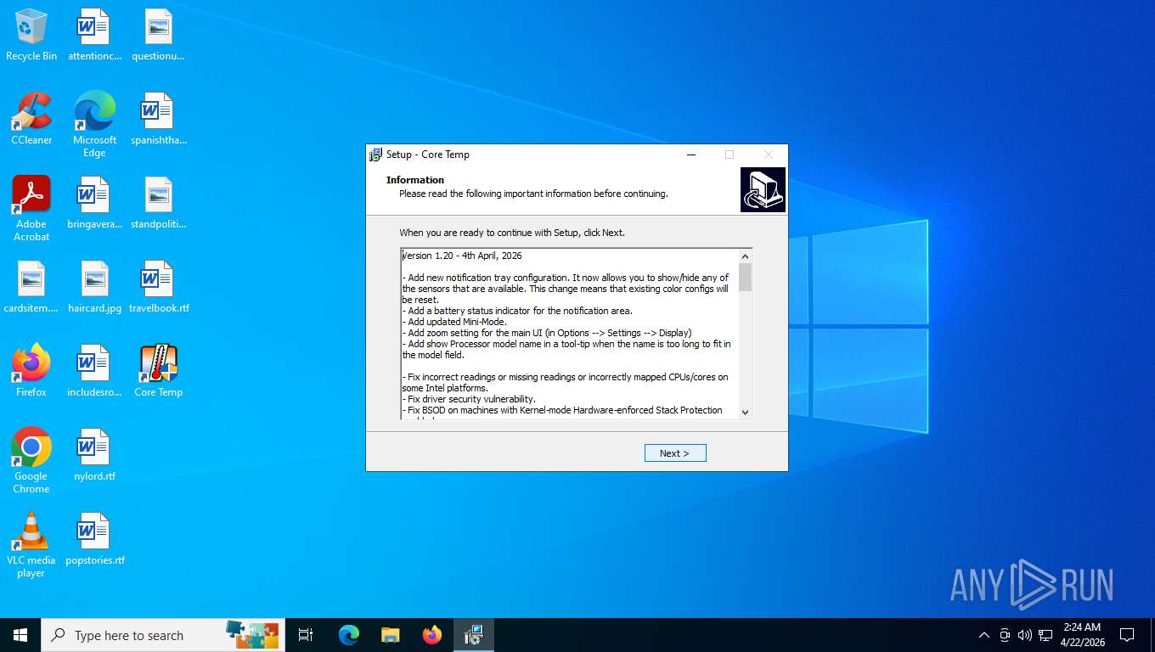This screenshot has height=652, width=1155.
Task: Click 'Add a battery status indicator' line
Action: tap(517, 311)
